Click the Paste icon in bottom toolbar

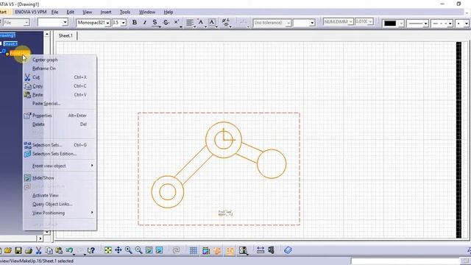(59, 250)
